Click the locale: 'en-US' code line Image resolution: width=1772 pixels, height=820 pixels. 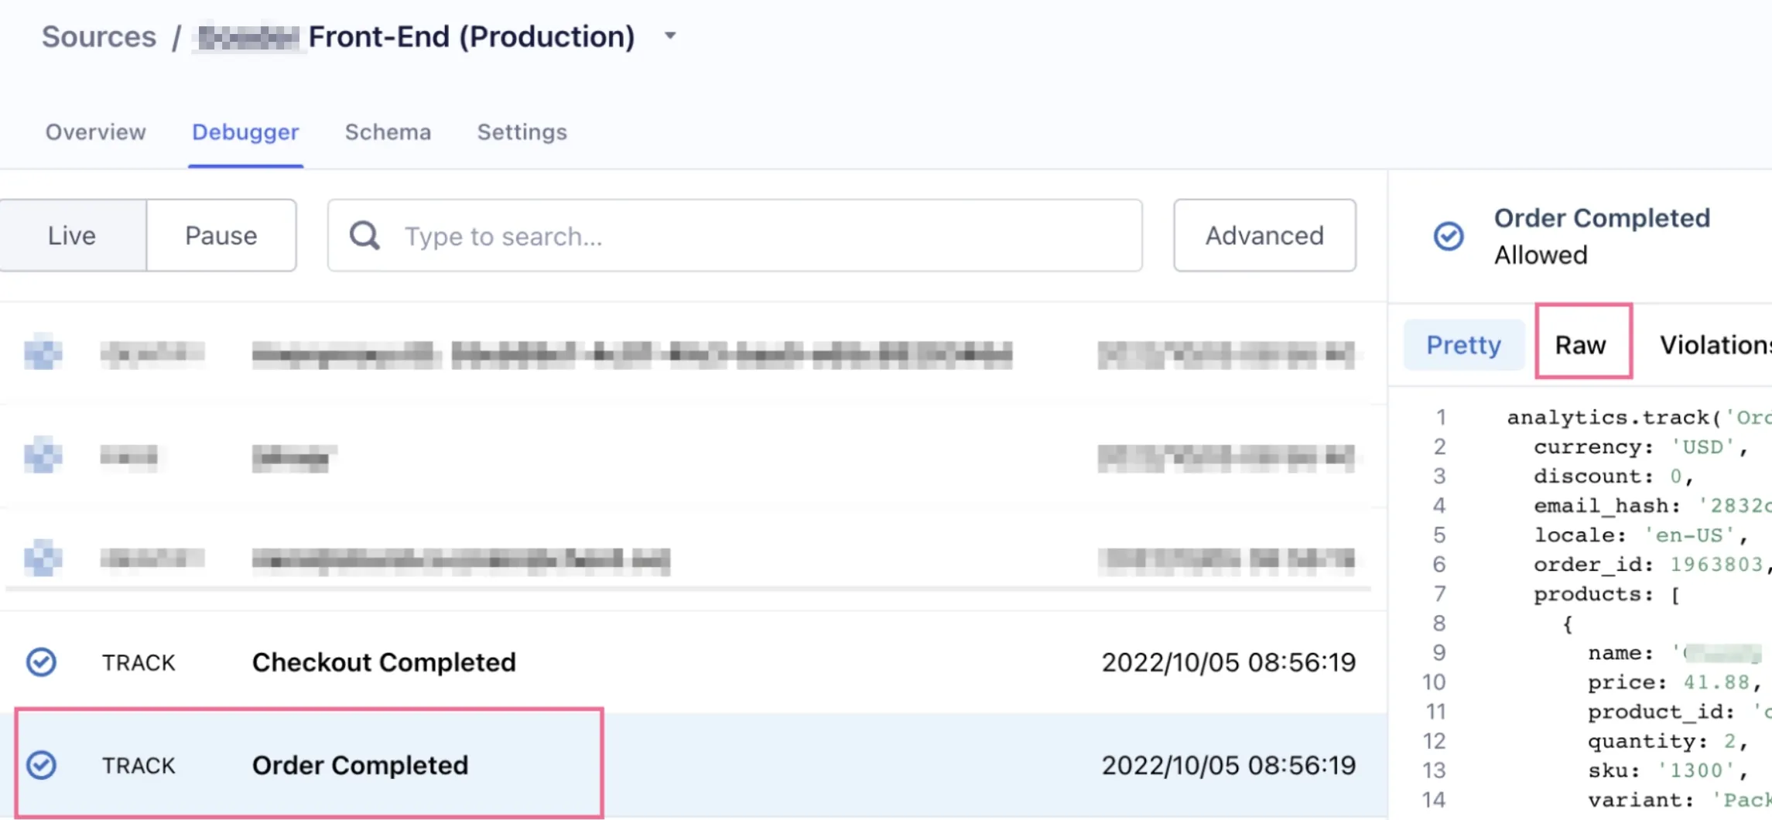[1641, 535]
